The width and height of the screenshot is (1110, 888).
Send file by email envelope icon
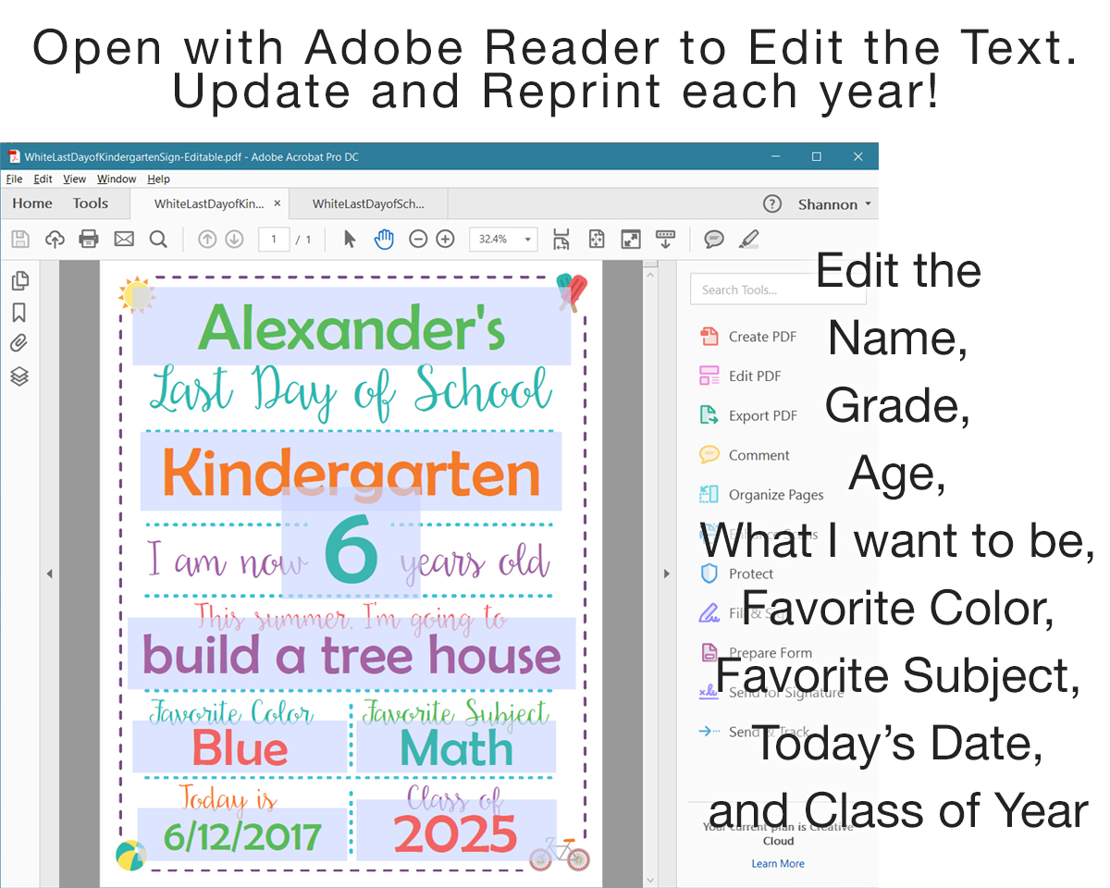pos(124,240)
